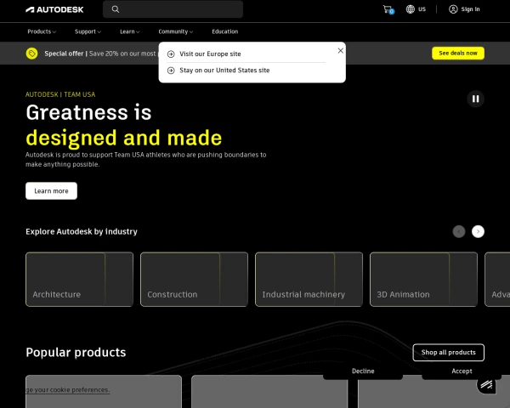This screenshot has width=510, height=408.
Task: Click the Autodesk logo in header
Action: click(x=54, y=9)
